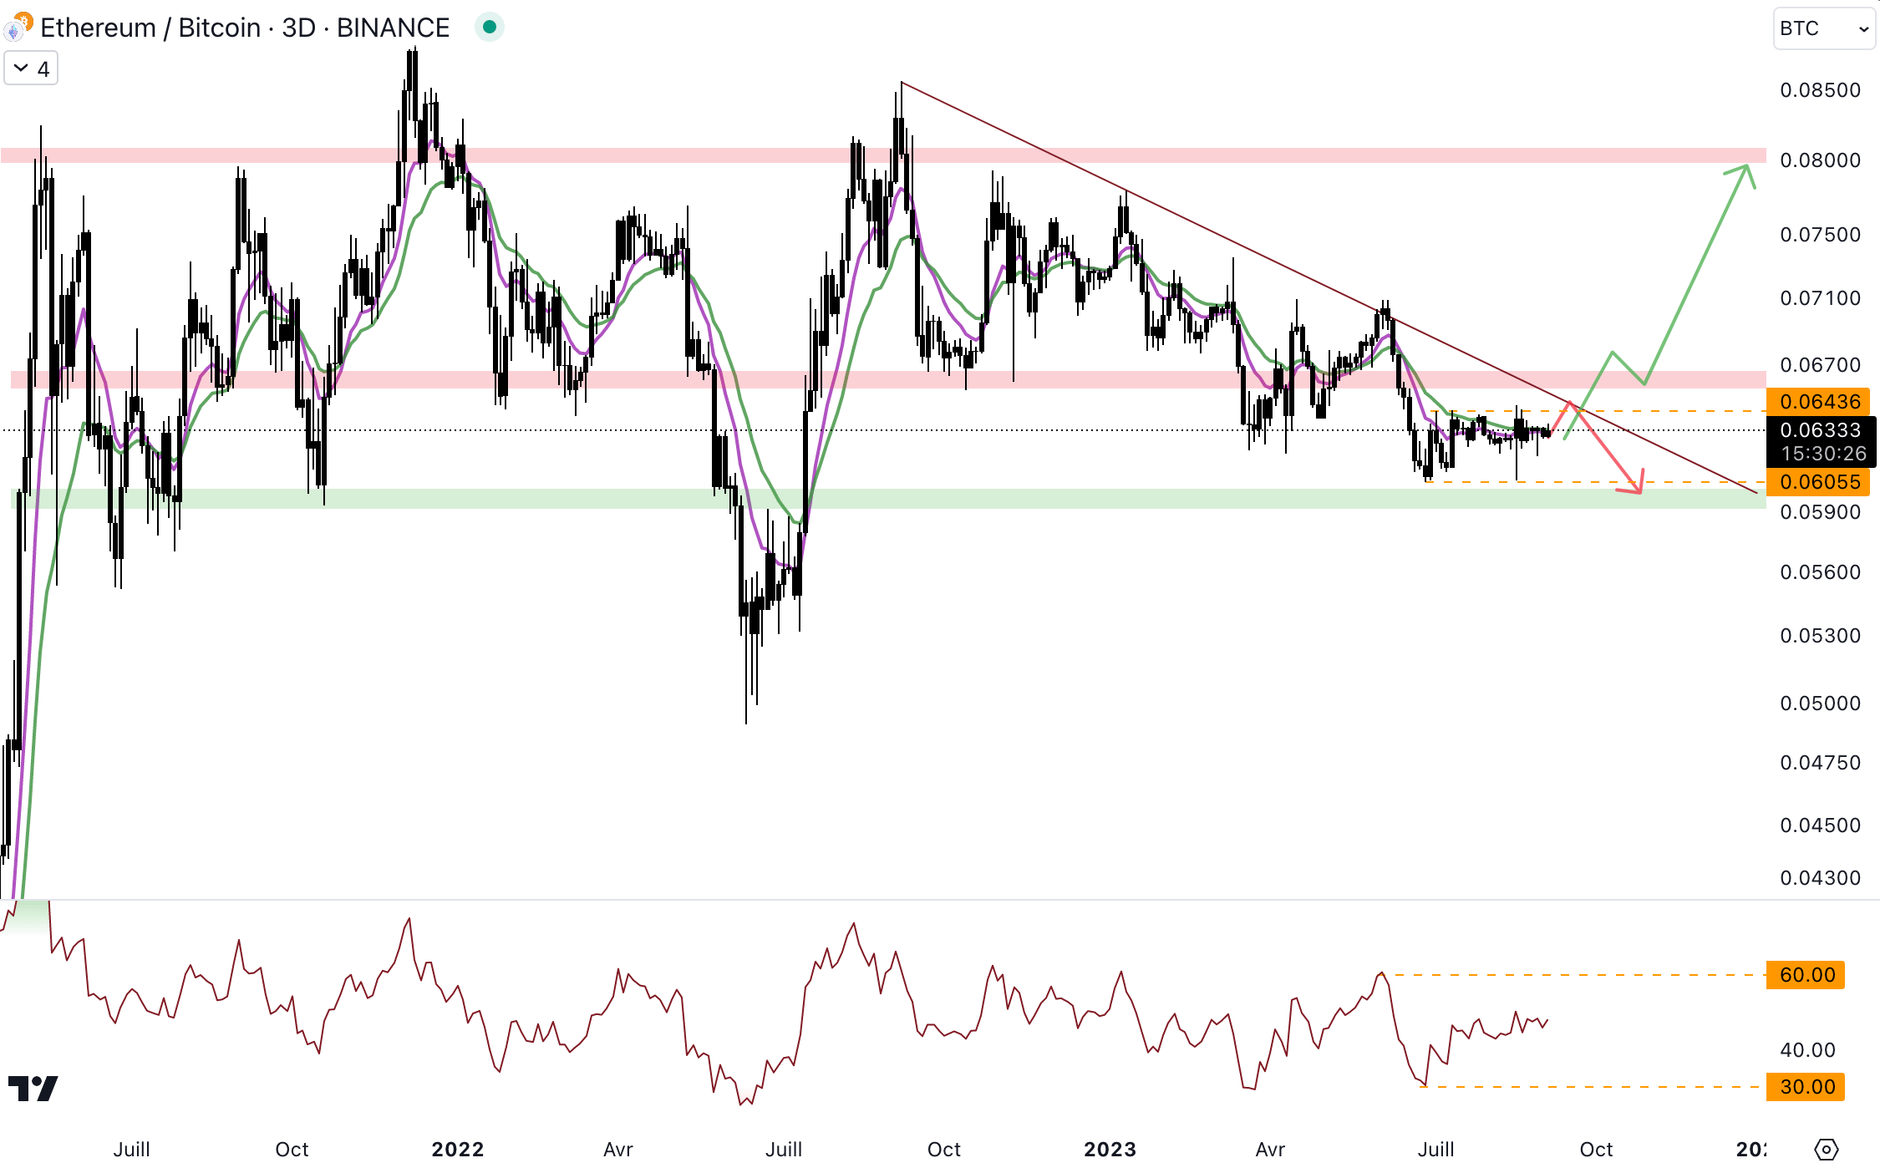The width and height of the screenshot is (1880, 1168).
Task: Open chart settings gear icon
Action: click(x=1827, y=1150)
